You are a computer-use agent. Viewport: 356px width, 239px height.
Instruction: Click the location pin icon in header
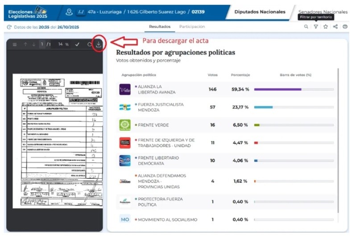pos(69,12)
